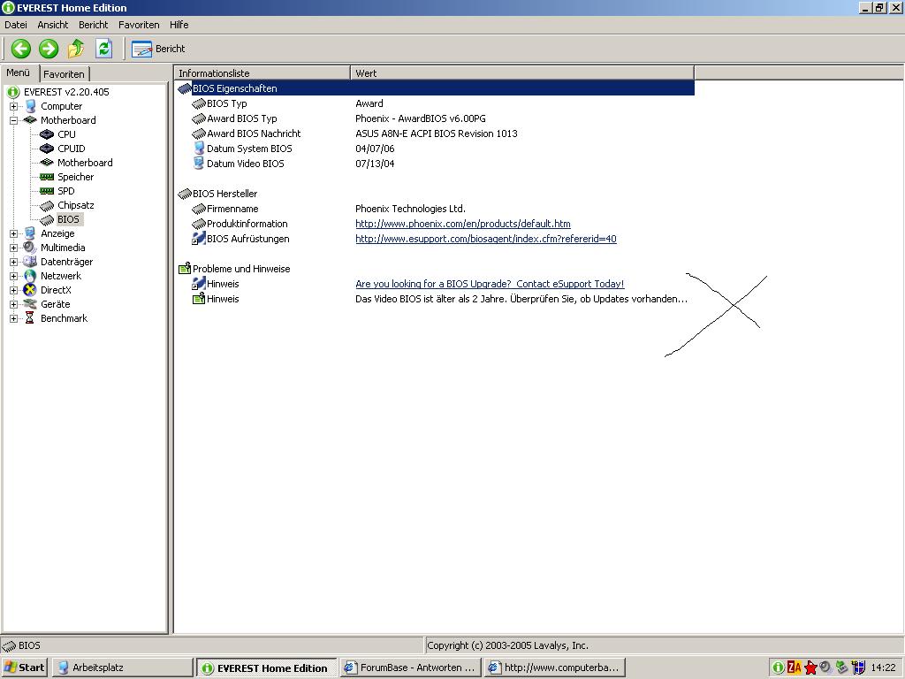Click the Geräte devices icon
The height and width of the screenshot is (679, 905).
point(30,304)
